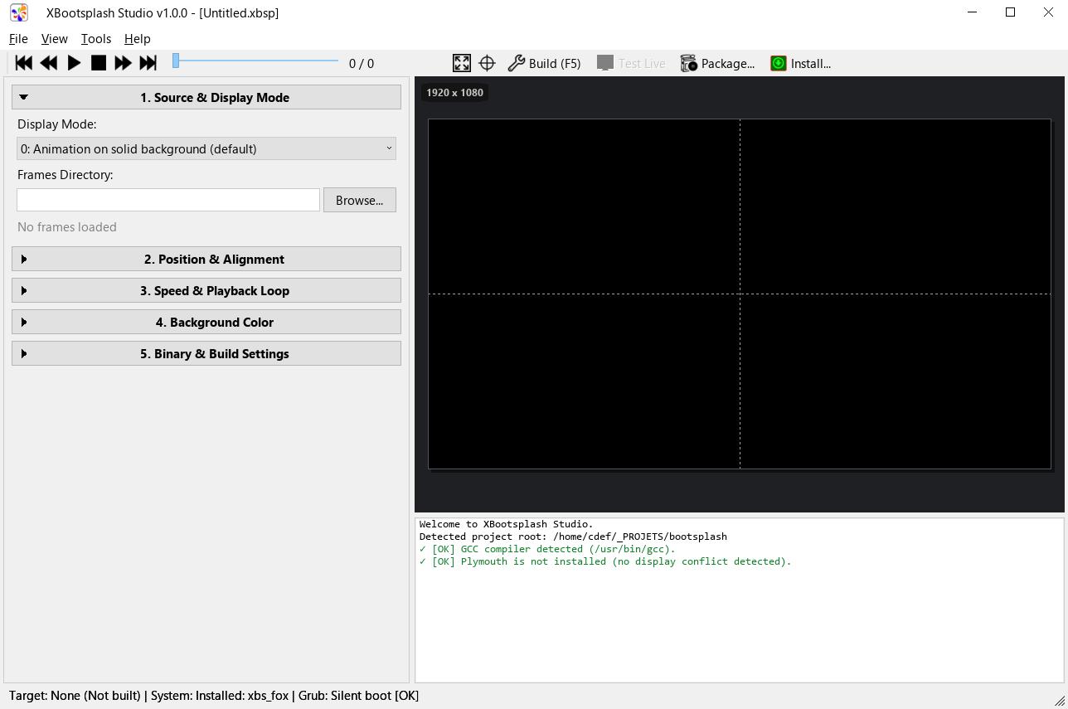Focus the Frames Directory input field
This screenshot has height=709, width=1068.
click(168, 200)
